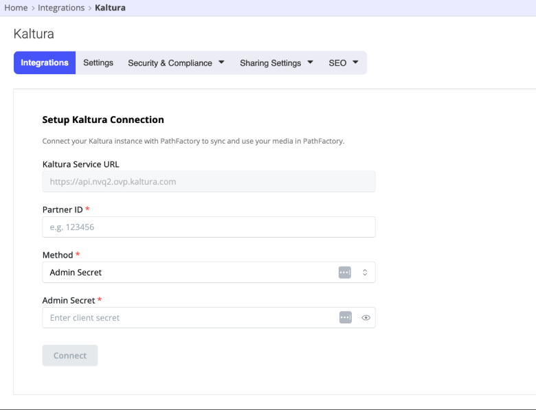Click the Kaltura breadcrumb text
This screenshot has height=410, width=536.
coord(110,8)
